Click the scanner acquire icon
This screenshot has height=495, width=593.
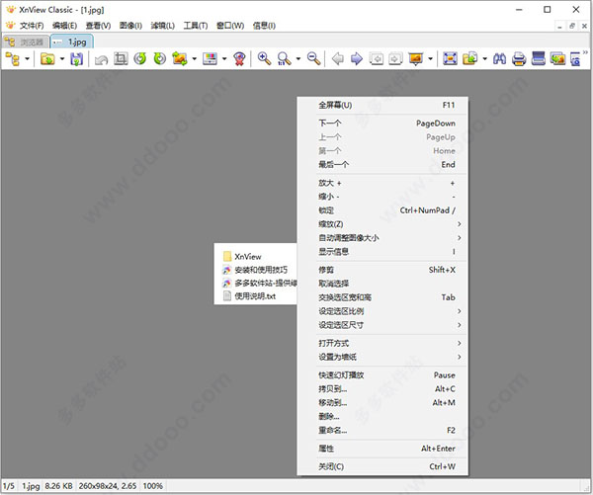click(x=539, y=58)
